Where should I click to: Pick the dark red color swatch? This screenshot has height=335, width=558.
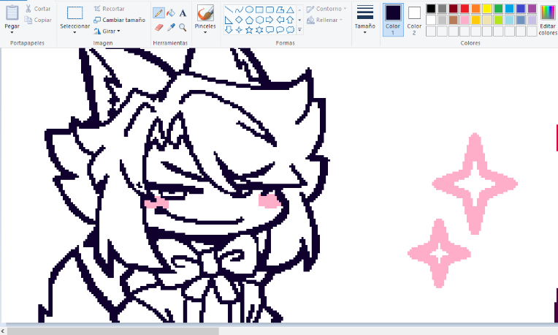coord(454,9)
